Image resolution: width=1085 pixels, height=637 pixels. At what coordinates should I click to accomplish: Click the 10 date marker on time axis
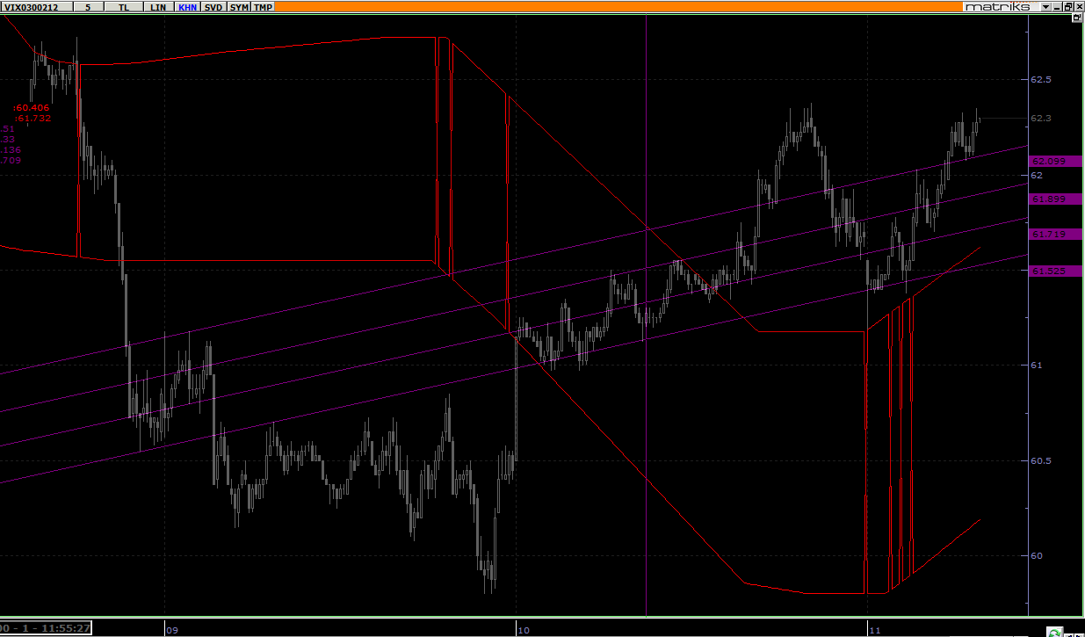(x=524, y=630)
